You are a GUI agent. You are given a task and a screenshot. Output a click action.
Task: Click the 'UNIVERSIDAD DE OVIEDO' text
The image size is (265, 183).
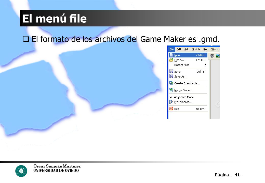56,171
